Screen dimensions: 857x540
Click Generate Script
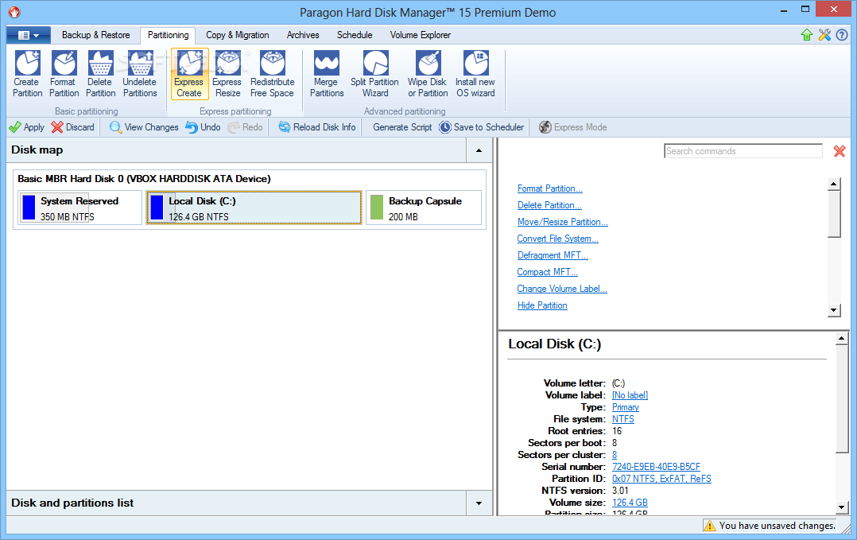pyautogui.click(x=402, y=127)
